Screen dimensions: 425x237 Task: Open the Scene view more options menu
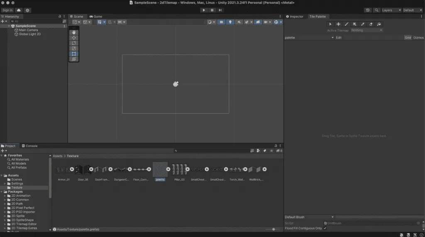(280, 17)
